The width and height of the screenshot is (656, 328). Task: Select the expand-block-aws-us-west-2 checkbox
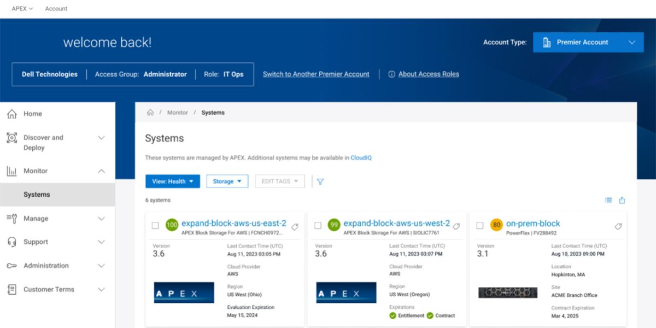tap(318, 225)
